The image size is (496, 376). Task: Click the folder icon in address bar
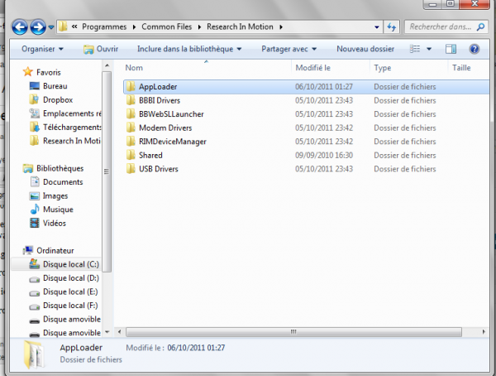coord(63,27)
